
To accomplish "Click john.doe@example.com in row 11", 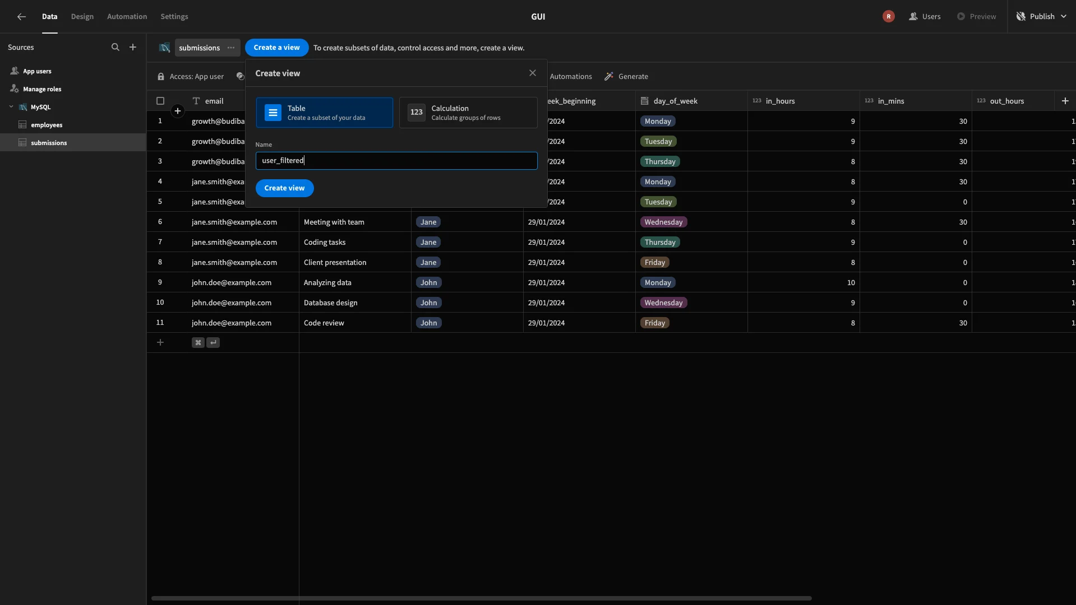I will (x=232, y=323).
